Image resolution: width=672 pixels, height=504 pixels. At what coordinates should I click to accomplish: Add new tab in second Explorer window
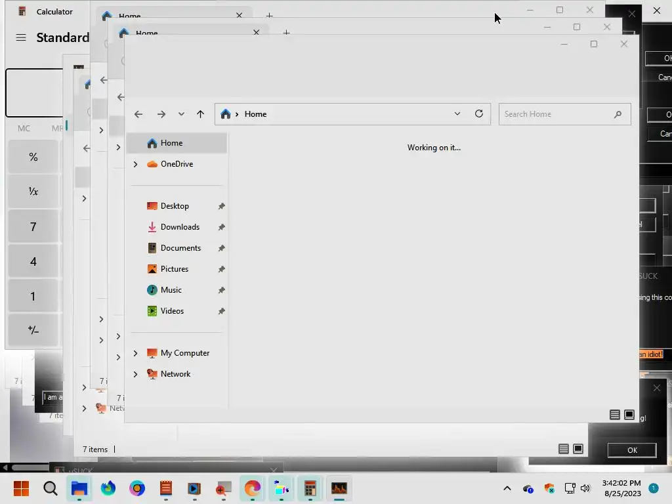coord(286,33)
